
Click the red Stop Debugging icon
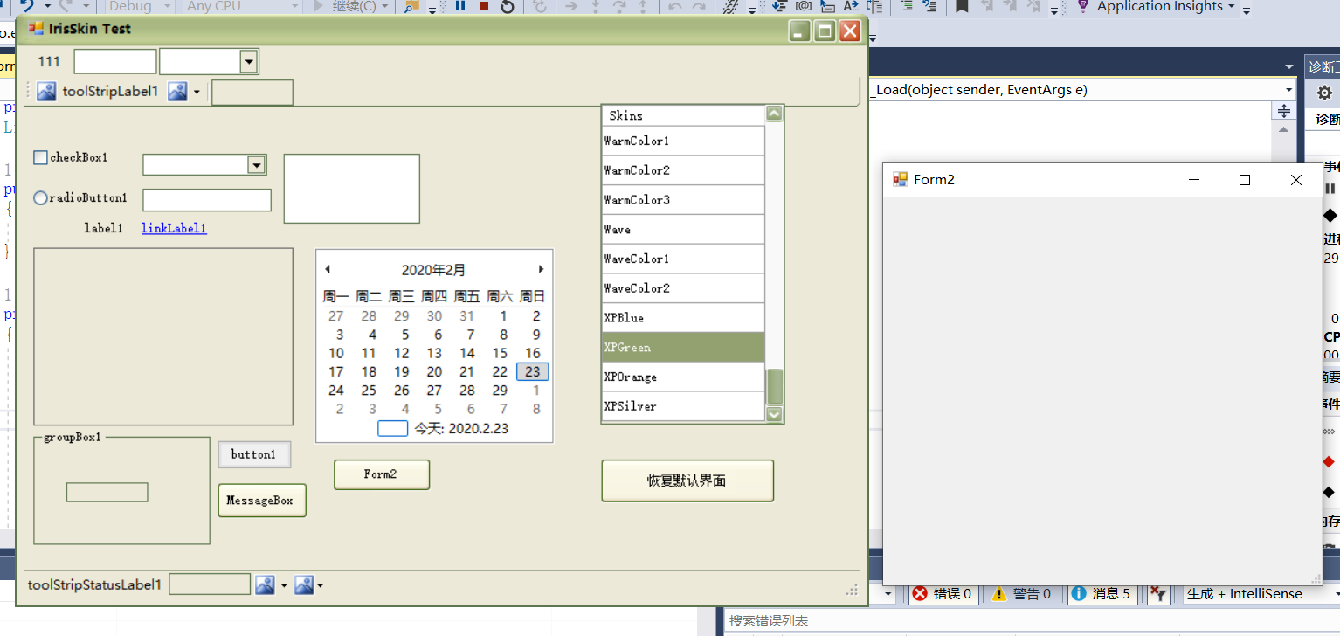482,8
